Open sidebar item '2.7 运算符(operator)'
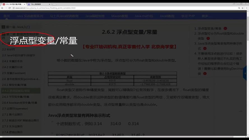This screenshot has width=249, height=140. point(15,109)
